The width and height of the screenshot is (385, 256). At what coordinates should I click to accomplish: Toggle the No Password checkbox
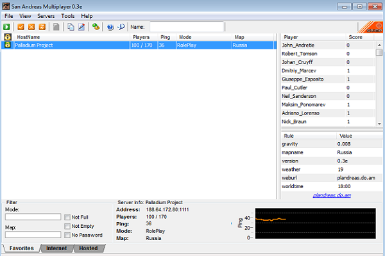tap(67, 235)
